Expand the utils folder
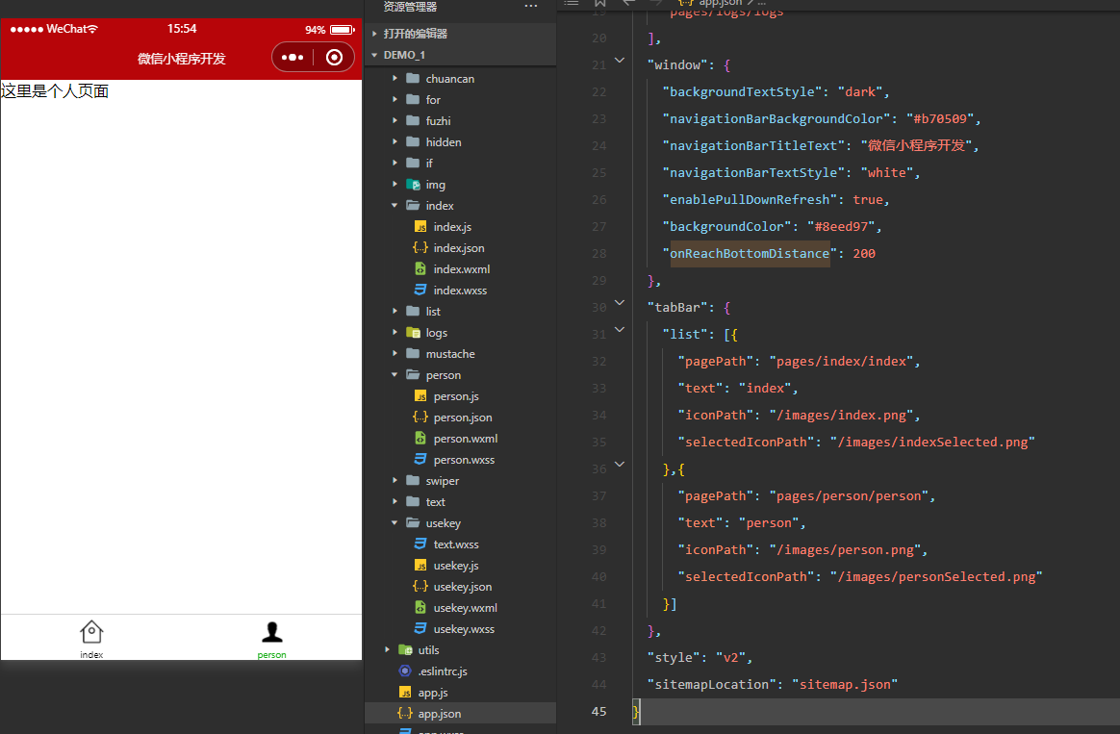1120x734 pixels. 428,650
